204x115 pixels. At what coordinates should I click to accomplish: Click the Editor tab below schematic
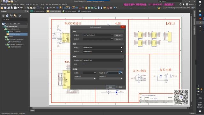(33, 111)
